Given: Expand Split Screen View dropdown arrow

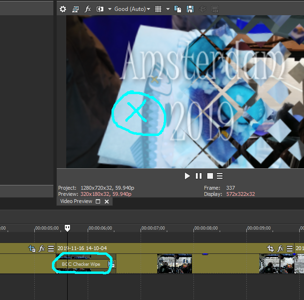Looking at the screenshot, I should tap(110, 9).
